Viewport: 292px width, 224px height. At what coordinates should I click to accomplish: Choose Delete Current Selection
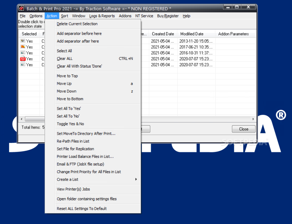[93, 24]
